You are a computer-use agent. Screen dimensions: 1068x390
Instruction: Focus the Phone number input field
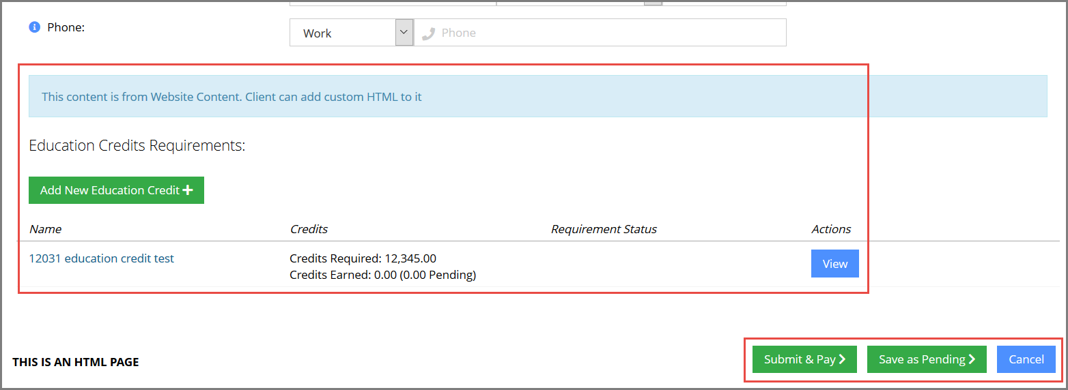tap(600, 33)
